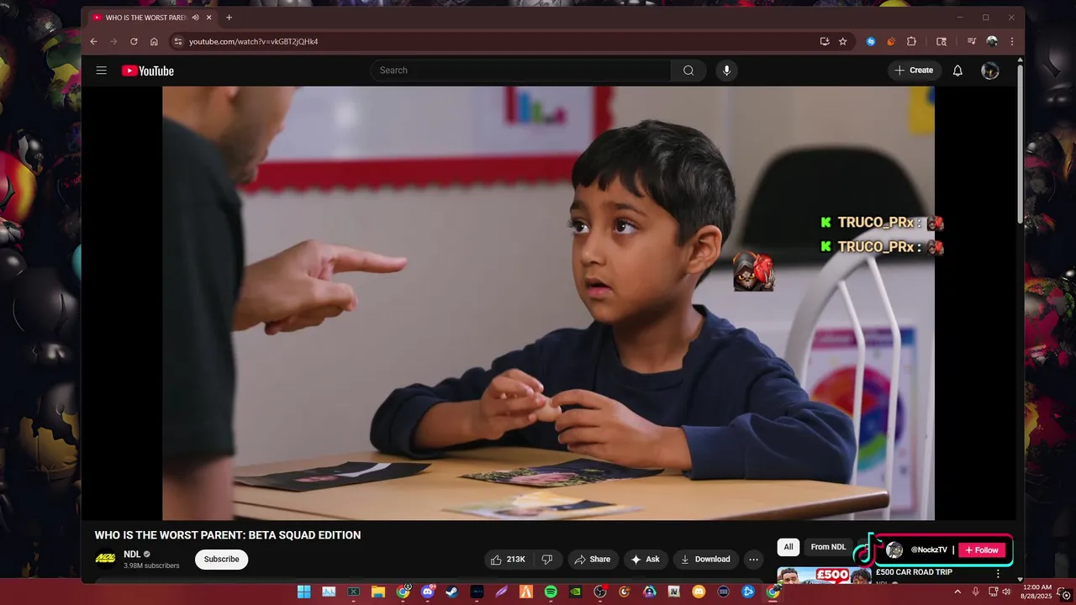Open the YouTube hamburger guide menu

pos(101,71)
